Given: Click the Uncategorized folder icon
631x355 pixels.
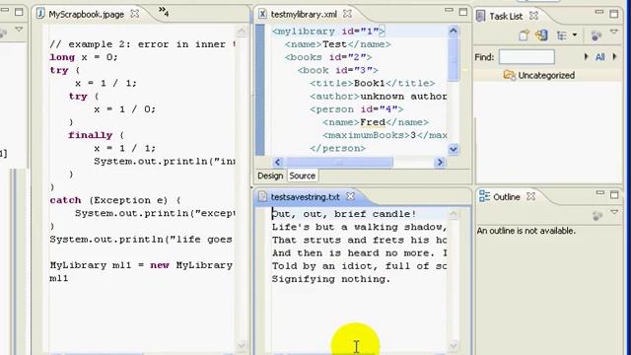Looking at the screenshot, I should coord(510,75).
